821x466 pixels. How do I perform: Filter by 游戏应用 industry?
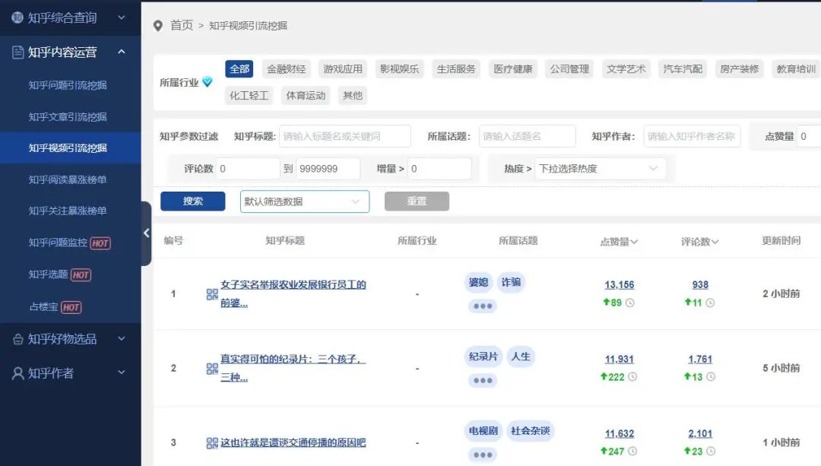(342, 69)
